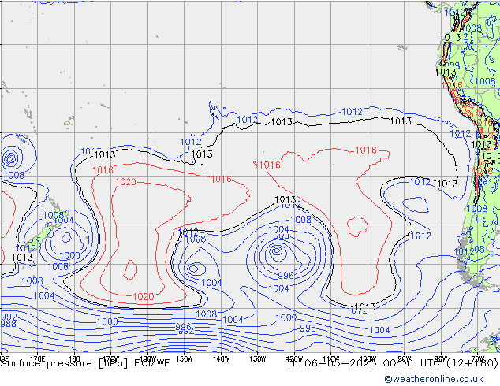Select the "170E" longitude label
Viewport: 500px width, 386px height.
[37, 359]
